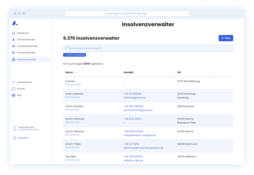Call phone number +49 231 54110
The width and height of the screenshot is (254, 175).
131,144
